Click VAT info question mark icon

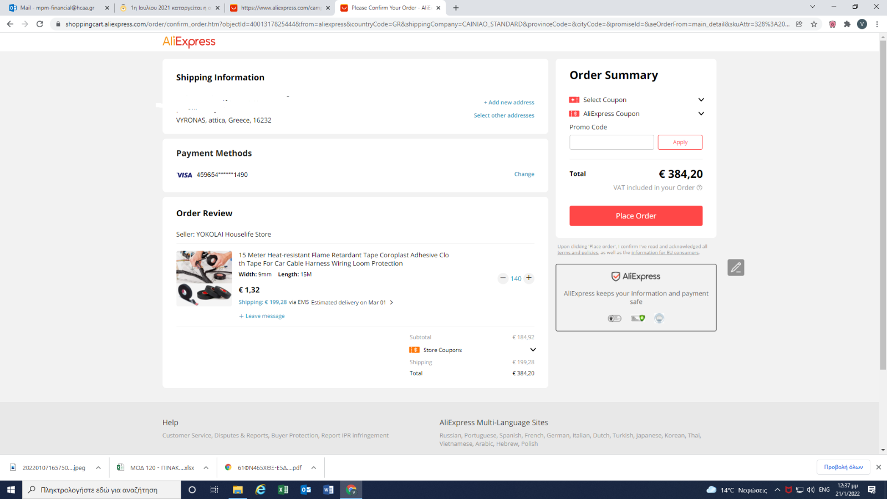700,187
